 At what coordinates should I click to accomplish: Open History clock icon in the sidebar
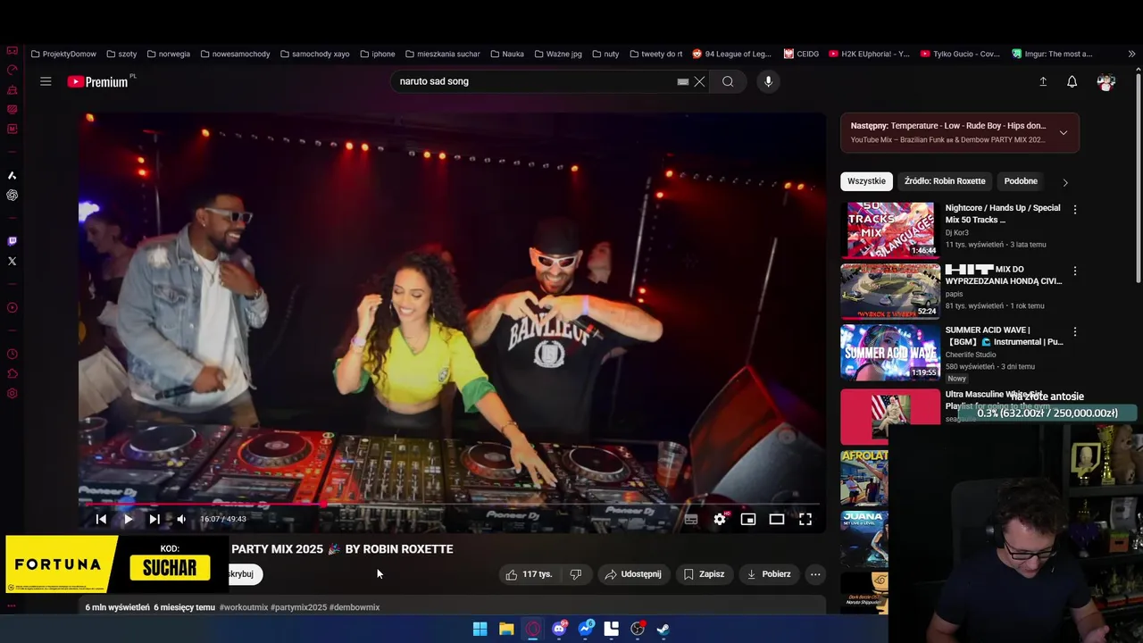point(12,355)
